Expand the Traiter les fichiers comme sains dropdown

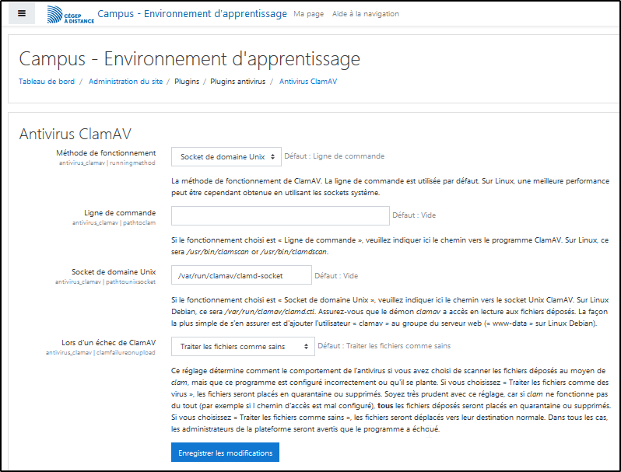pyautogui.click(x=242, y=346)
